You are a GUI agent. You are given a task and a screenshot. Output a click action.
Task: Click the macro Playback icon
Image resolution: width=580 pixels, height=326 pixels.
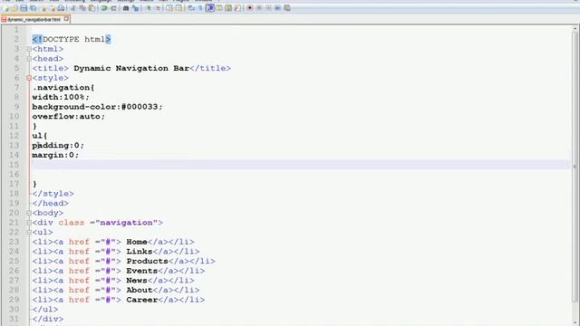(268, 8)
